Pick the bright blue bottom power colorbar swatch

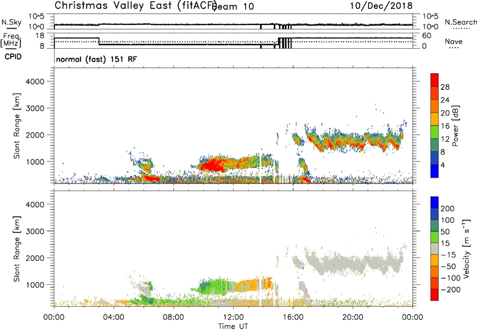coord(435,171)
